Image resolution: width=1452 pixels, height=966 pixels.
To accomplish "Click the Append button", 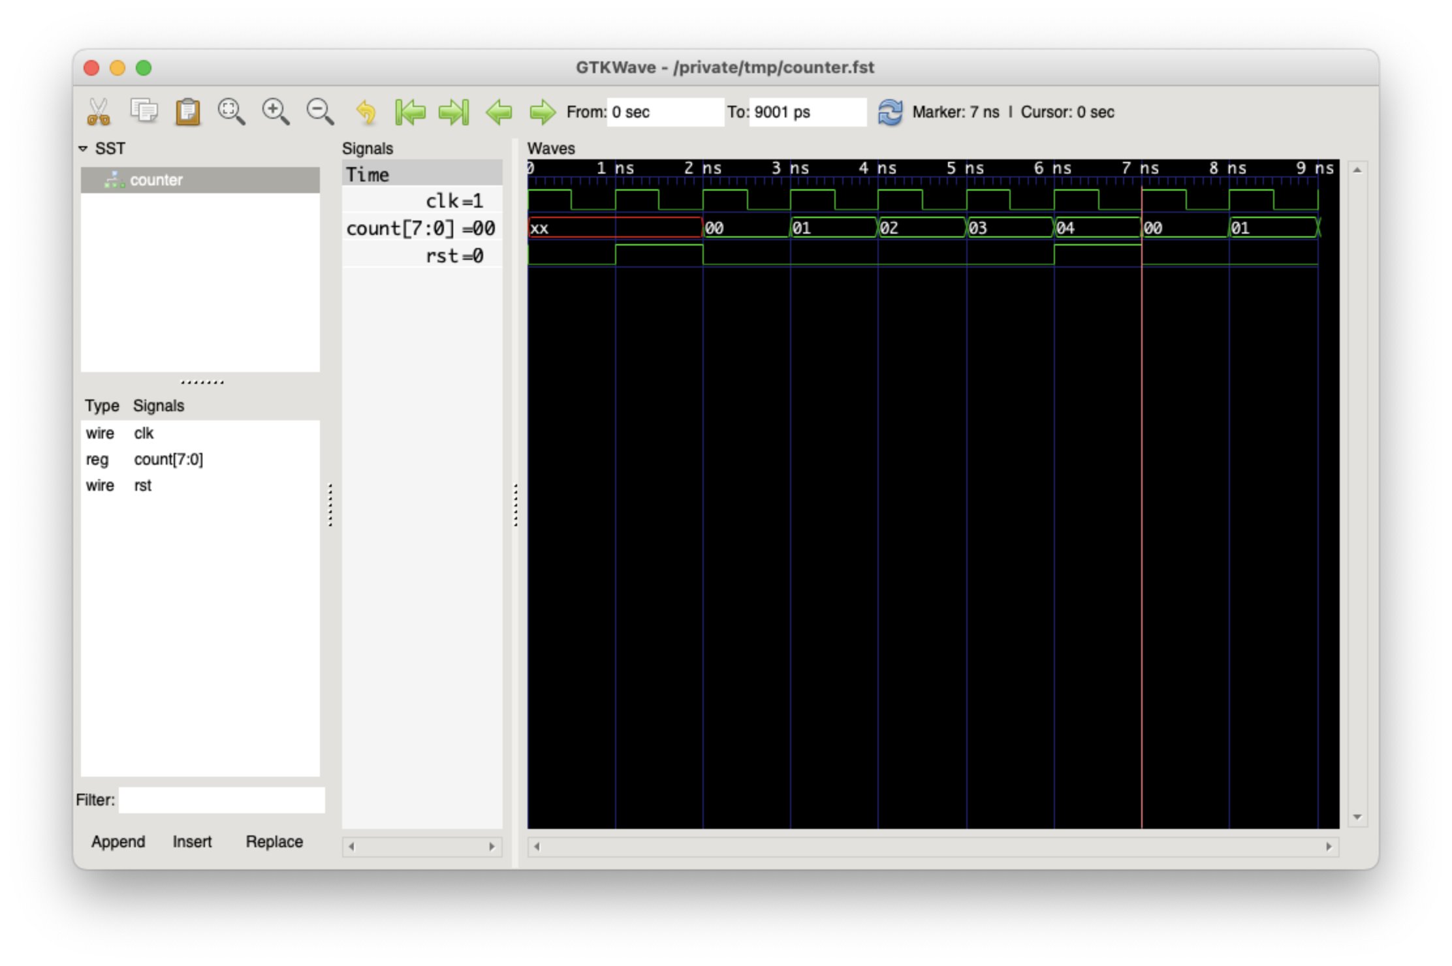I will coord(118,841).
